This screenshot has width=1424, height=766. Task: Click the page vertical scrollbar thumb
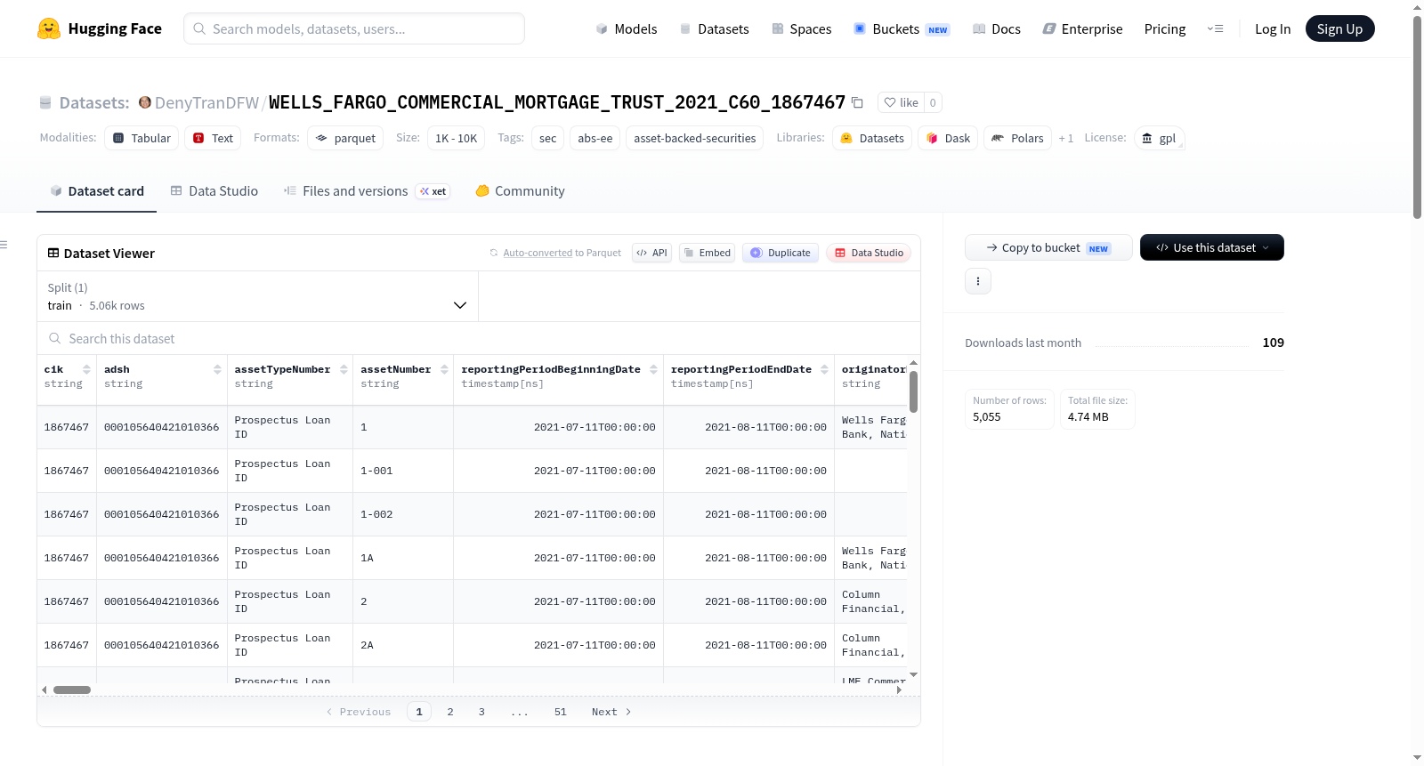click(x=1417, y=116)
